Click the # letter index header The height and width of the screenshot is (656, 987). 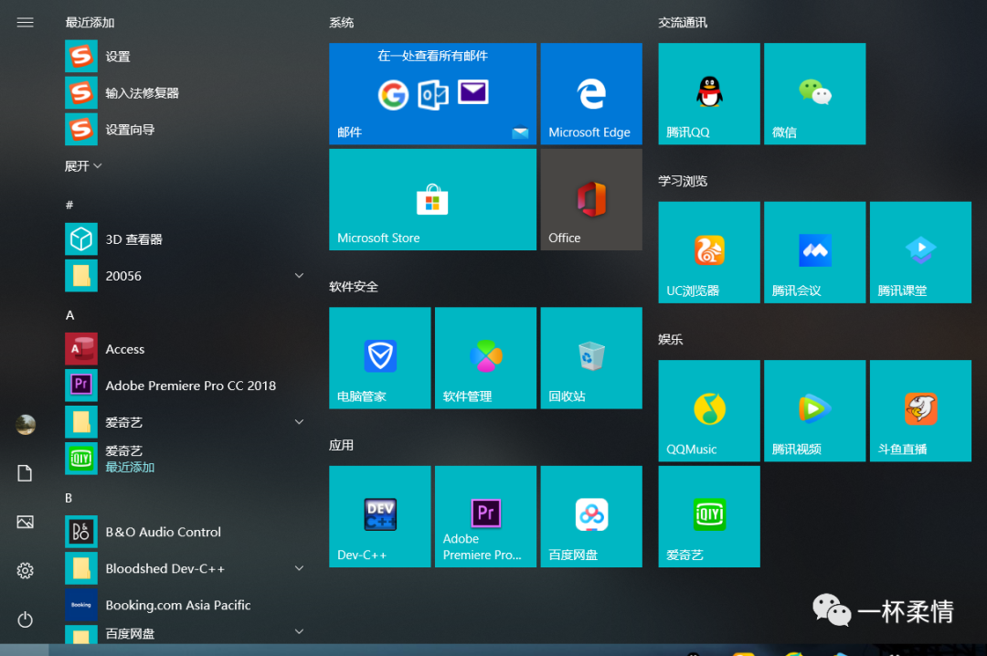coord(69,205)
